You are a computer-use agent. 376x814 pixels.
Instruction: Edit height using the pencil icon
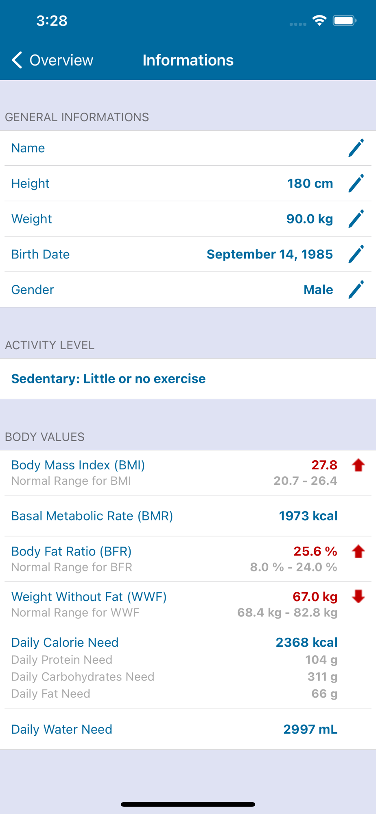356,184
